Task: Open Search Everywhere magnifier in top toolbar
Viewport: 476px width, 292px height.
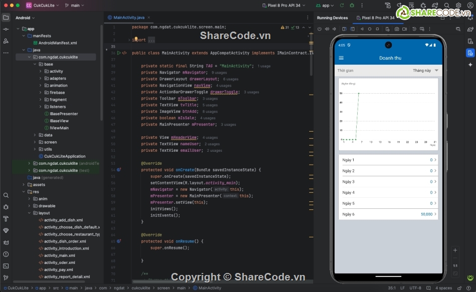Action: (x=446, y=6)
